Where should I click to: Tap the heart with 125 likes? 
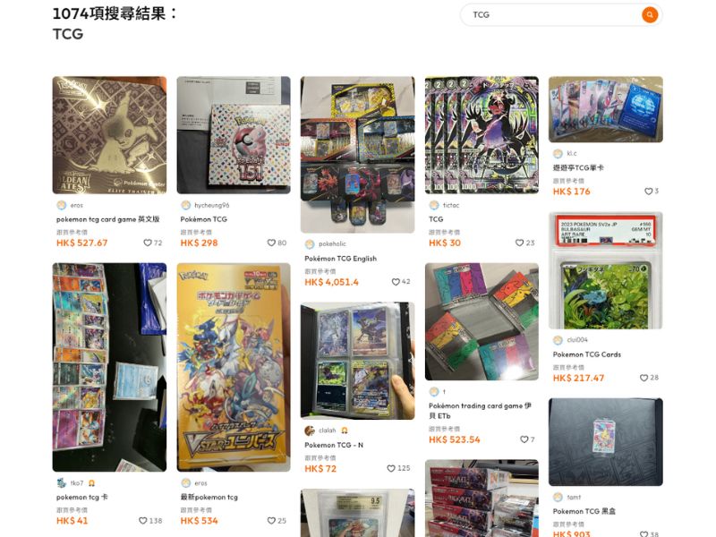(391, 468)
